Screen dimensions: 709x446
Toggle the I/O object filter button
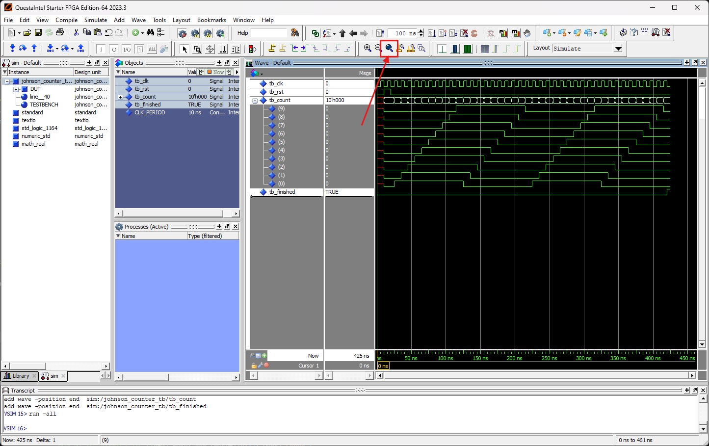click(x=127, y=49)
